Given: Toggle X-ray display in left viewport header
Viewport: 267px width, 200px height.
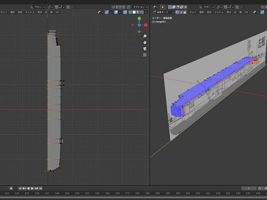Looking at the screenshot, I should [125, 12].
